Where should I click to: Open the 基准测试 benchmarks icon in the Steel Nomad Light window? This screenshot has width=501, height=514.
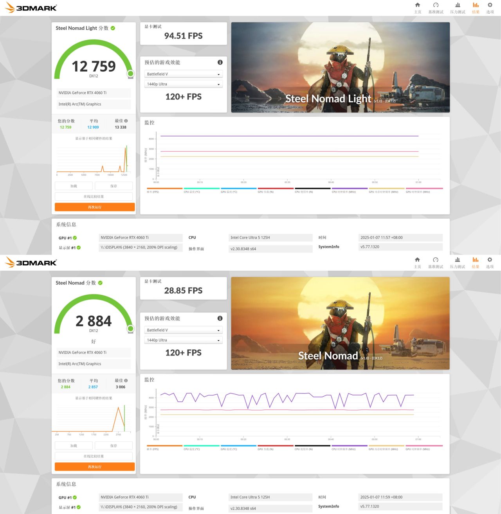[436, 8]
